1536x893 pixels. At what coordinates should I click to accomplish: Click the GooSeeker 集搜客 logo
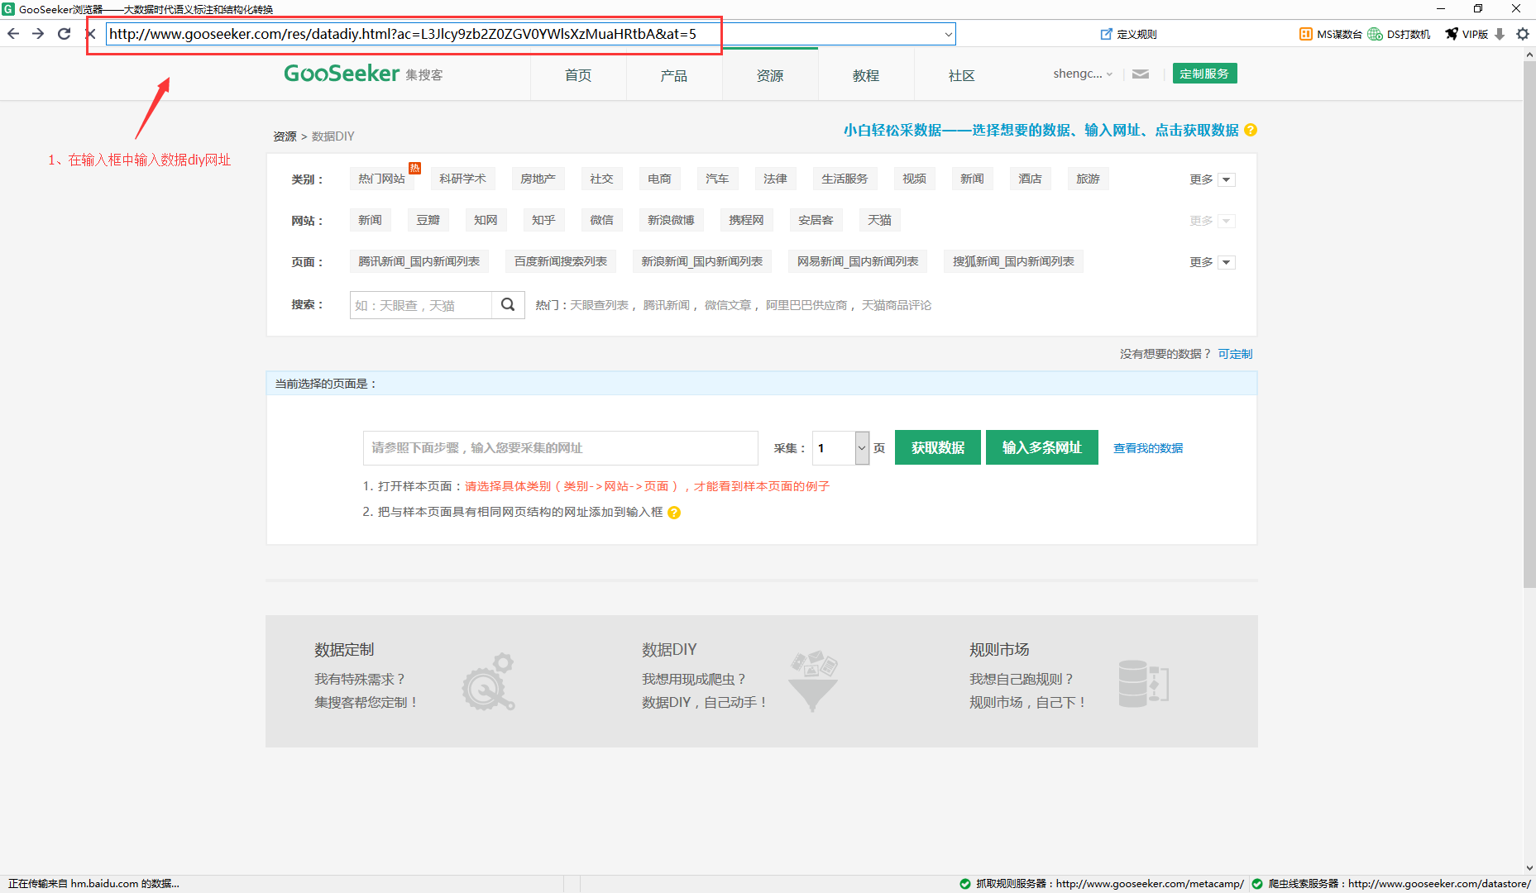363,74
